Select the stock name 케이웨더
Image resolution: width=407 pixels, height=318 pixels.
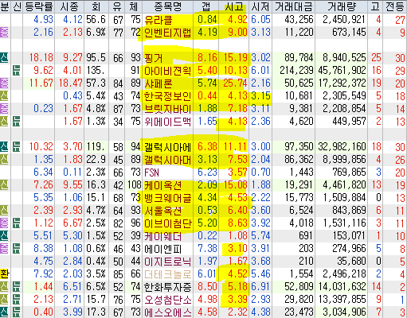point(162,236)
